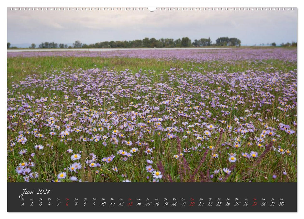Viewport: 304px width, 219px height.
Task: Select date 28 in the calendar
Action: pyautogui.click(x=264, y=204)
